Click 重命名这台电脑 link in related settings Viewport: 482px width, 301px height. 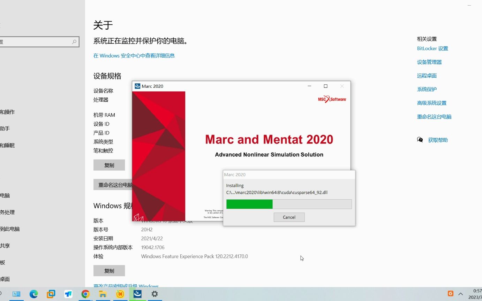[434, 117]
